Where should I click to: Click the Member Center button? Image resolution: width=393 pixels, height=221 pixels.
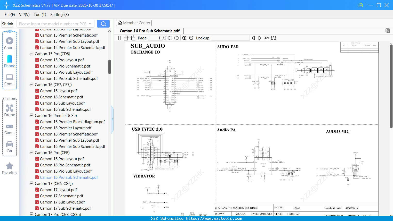tap(134, 23)
